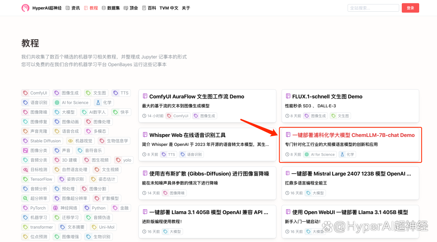This screenshot has width=437, height=242.
Task: Select the 金融 finance tag
Action: [121, 208]
